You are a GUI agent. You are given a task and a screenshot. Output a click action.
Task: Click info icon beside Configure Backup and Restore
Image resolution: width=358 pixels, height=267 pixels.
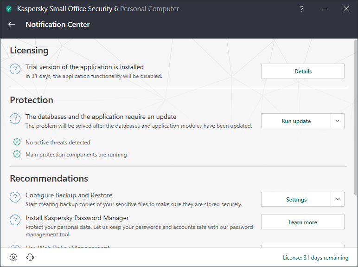point(15,197)
